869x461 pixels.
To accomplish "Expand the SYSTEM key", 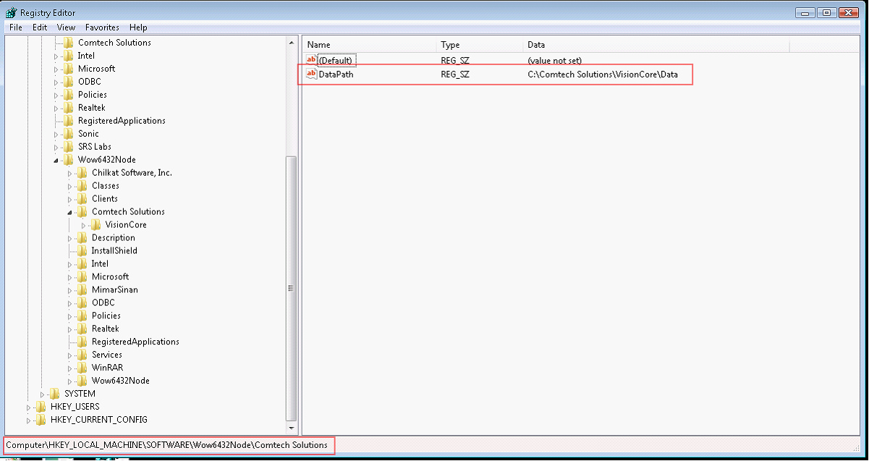I will pos(43,394).
